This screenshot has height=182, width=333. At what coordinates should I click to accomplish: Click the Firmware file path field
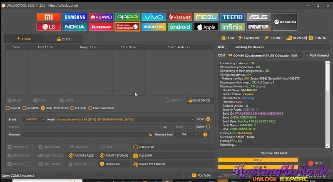click(85, 135)
